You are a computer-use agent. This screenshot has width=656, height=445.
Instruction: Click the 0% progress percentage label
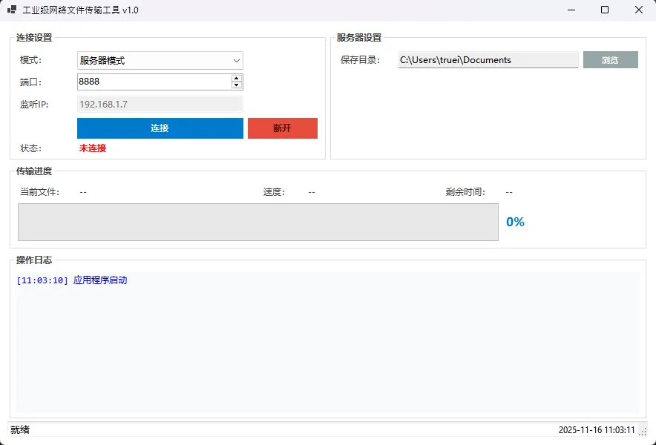[x=515, y=222]
